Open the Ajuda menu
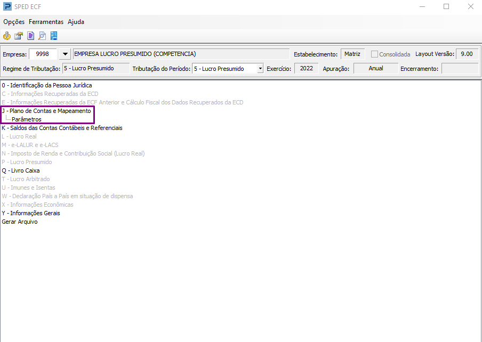This screenshot has height=342, width=482. pos(76,22)
